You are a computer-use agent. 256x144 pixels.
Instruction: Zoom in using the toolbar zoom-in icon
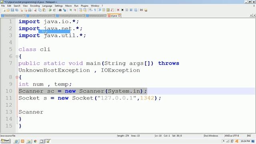pos(70,10)
